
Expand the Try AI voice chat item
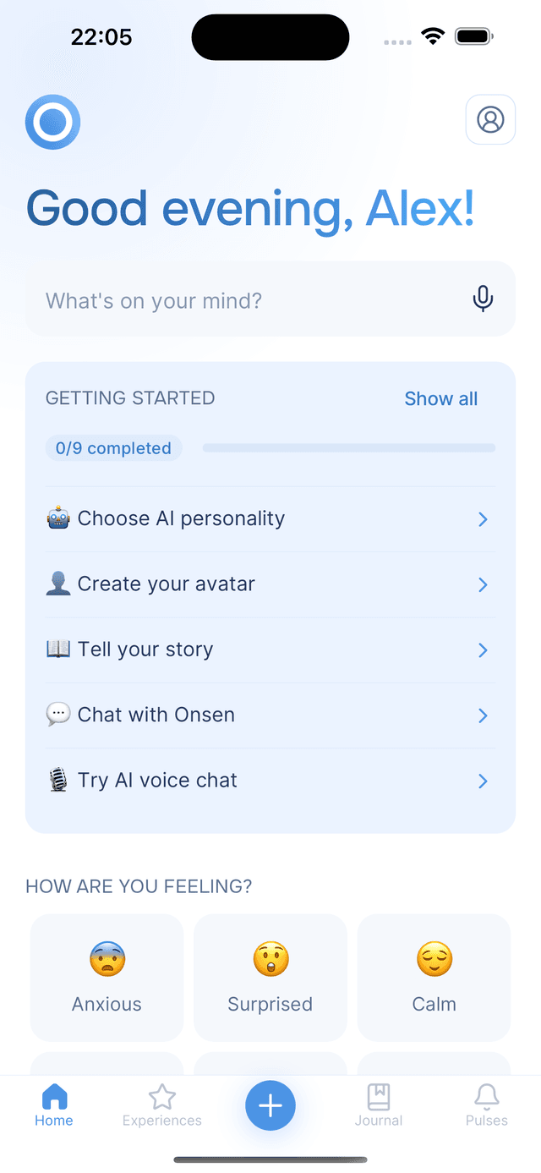coord(483,781)
